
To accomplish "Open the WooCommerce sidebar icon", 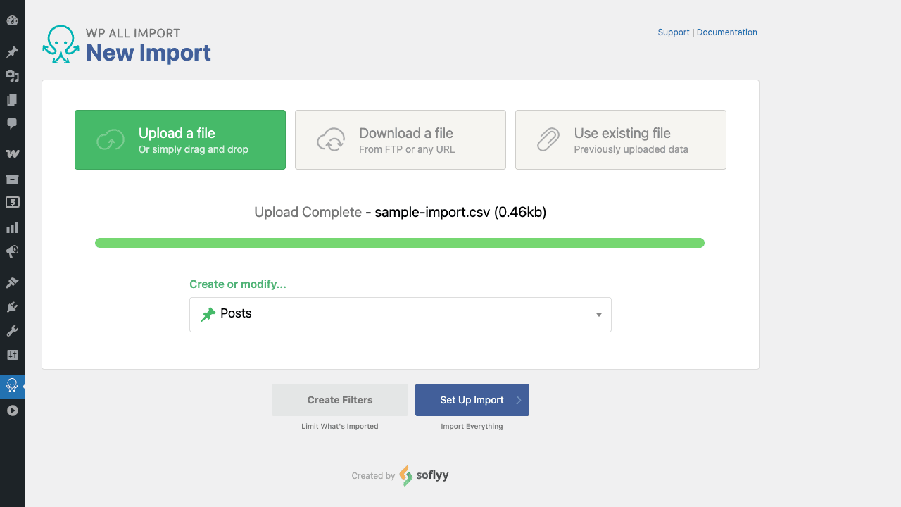I will tap(12, 154).
